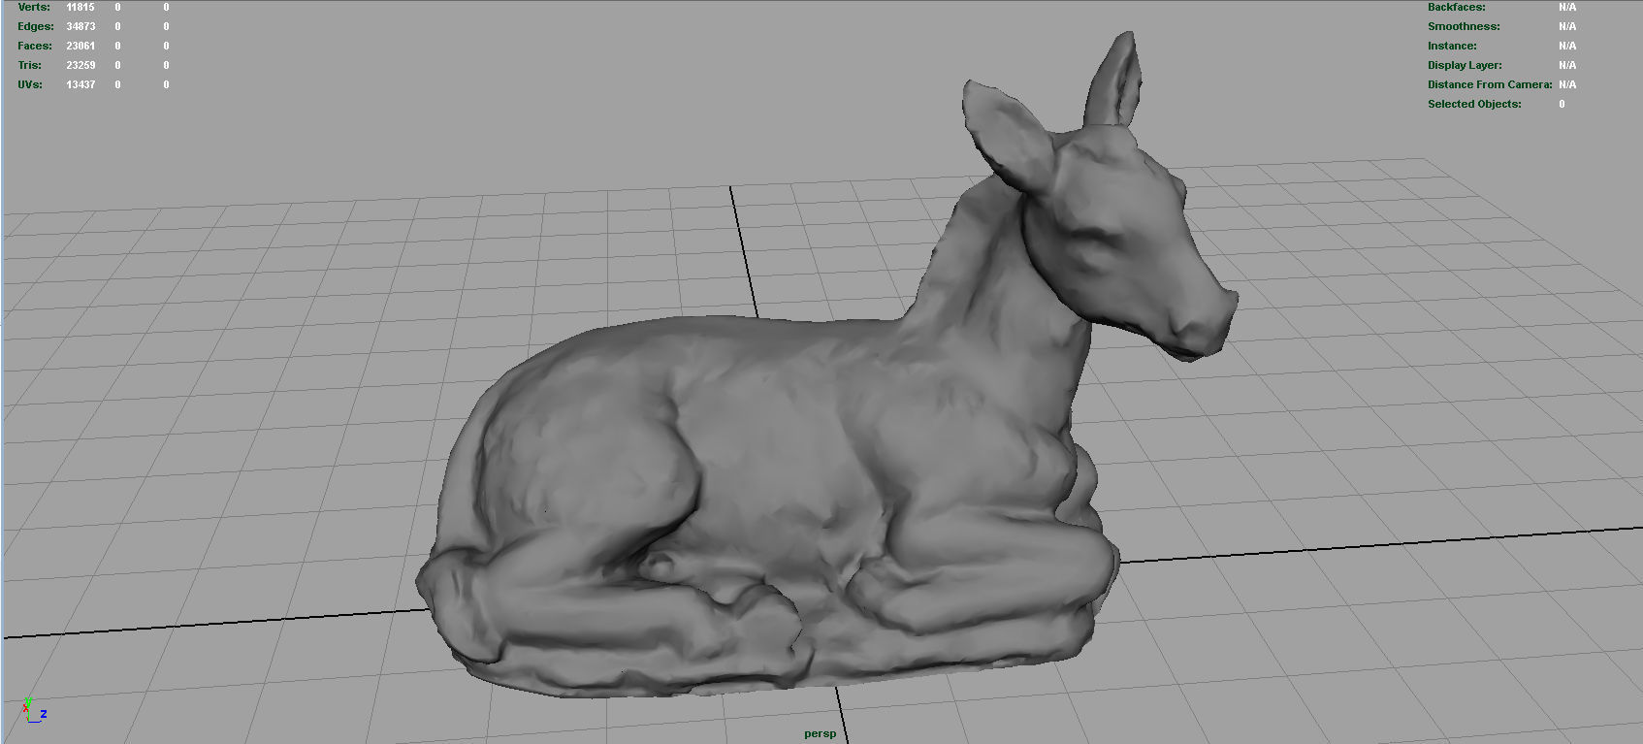
Task: Click the Backfaces: HUD label
Action: tap(1456, 7)
